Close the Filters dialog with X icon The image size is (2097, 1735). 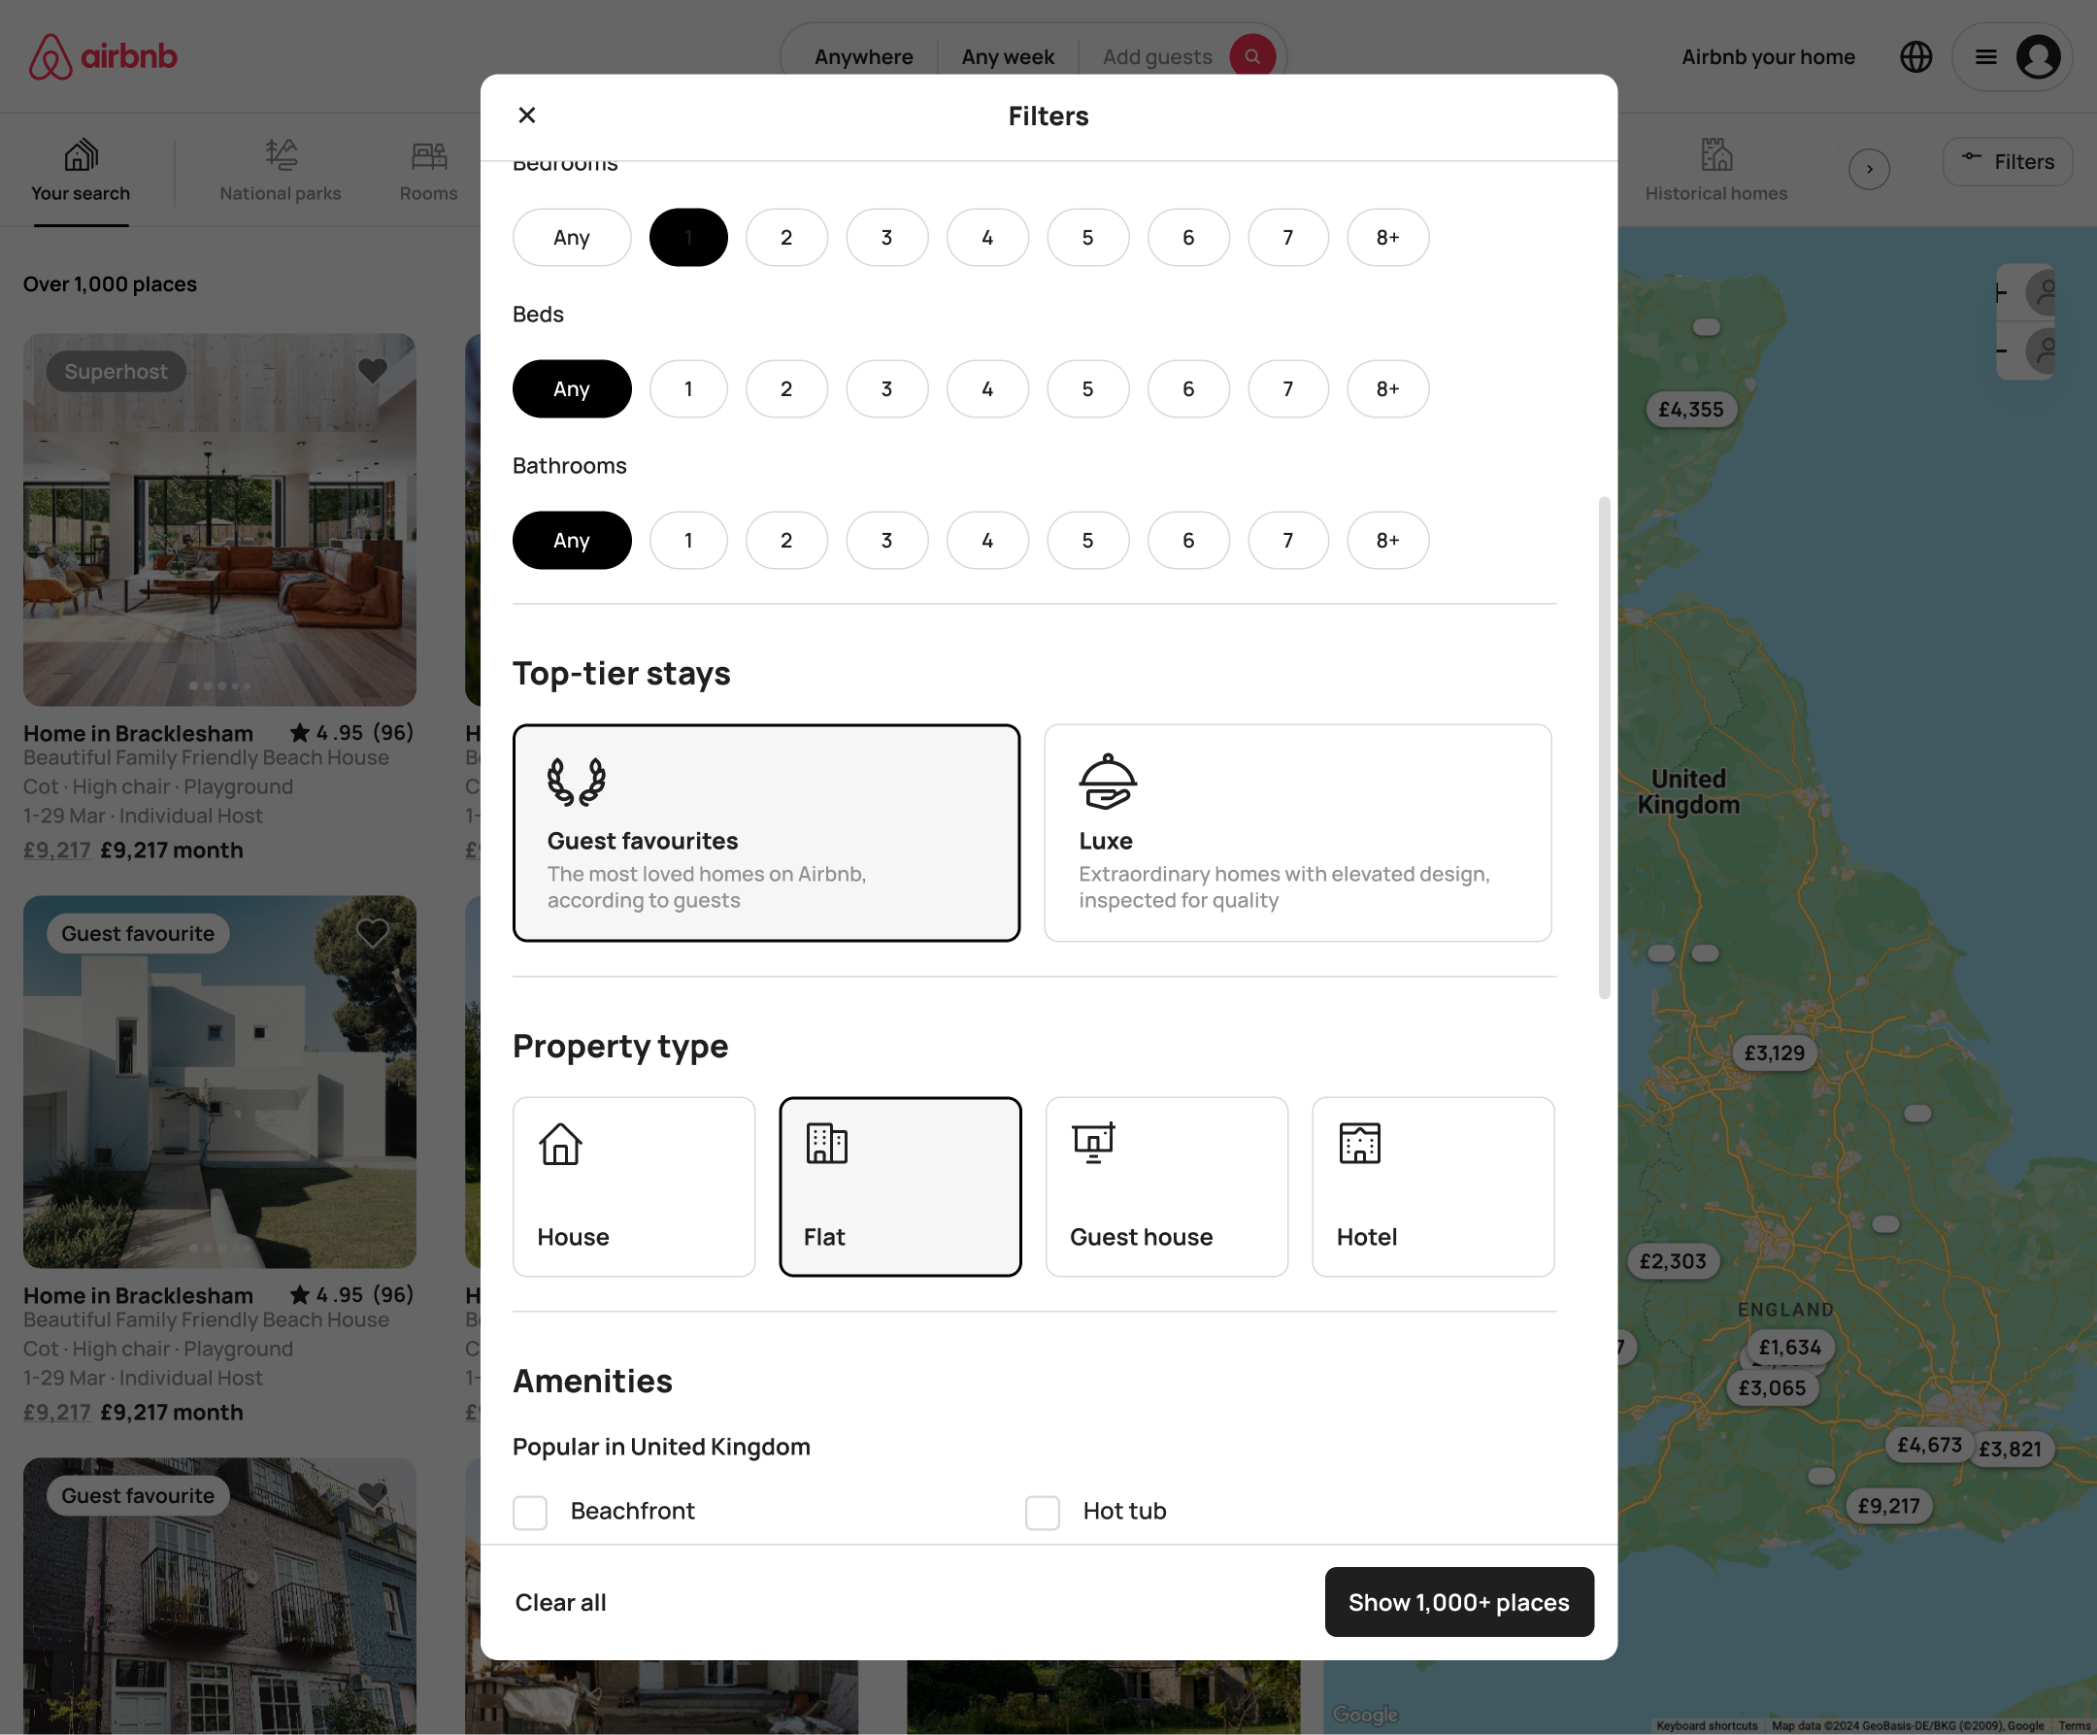pos(527,115)
